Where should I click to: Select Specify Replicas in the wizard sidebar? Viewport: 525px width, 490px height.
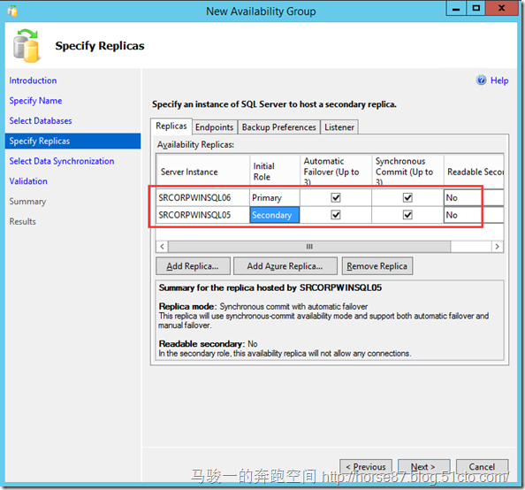pos(73,141)
